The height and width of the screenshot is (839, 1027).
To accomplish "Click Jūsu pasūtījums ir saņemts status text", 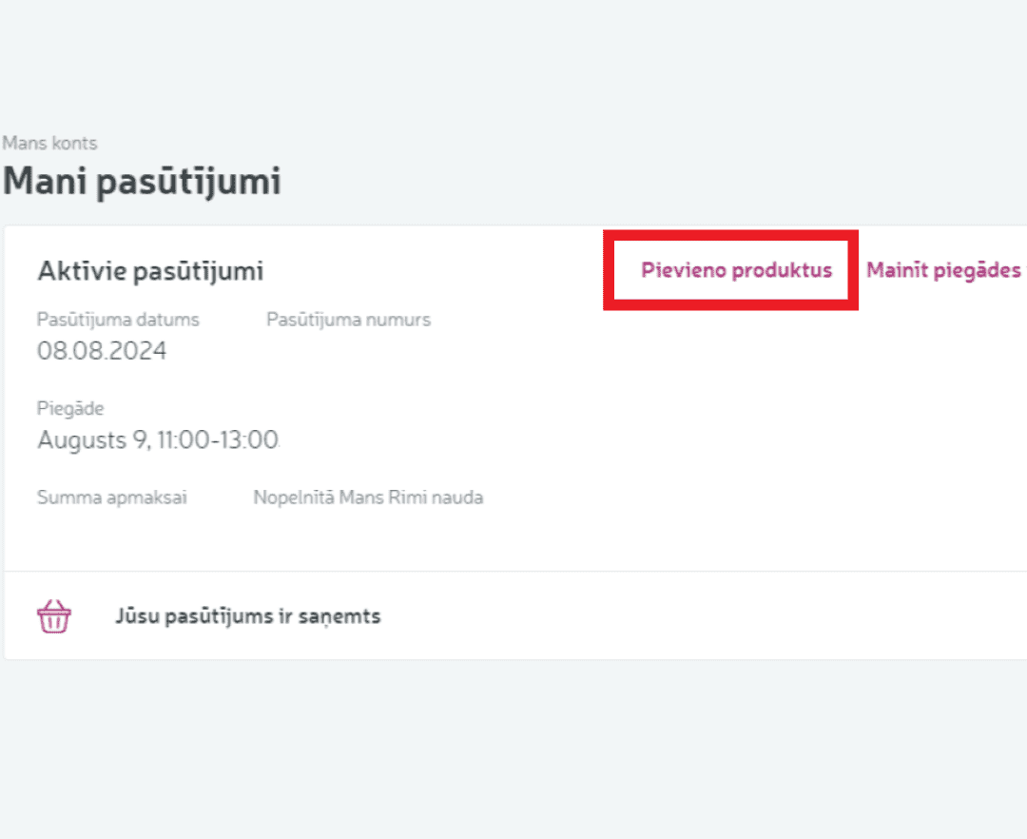I will pos(248,616).
